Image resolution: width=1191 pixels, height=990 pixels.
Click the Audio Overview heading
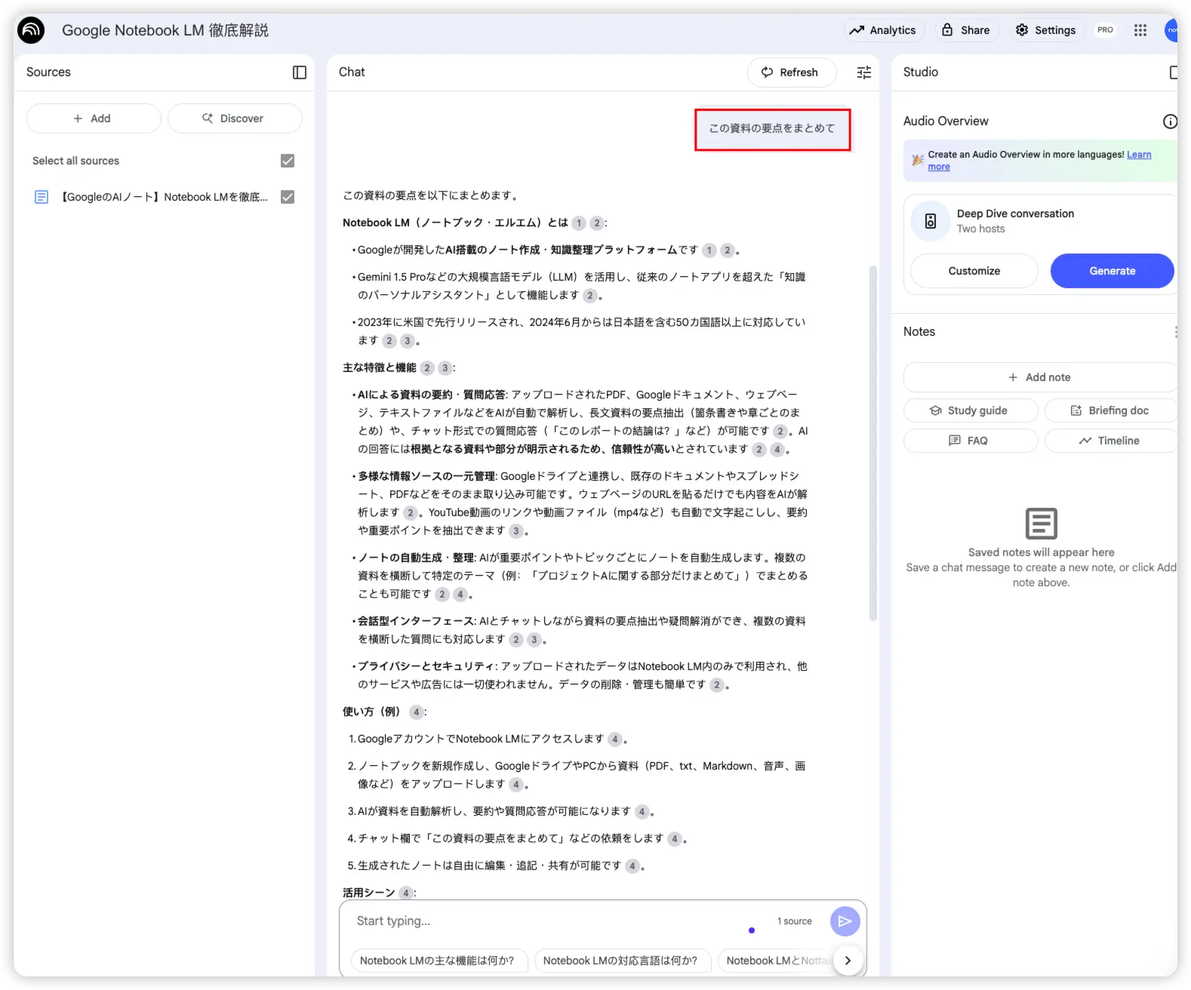click(946, 121)
